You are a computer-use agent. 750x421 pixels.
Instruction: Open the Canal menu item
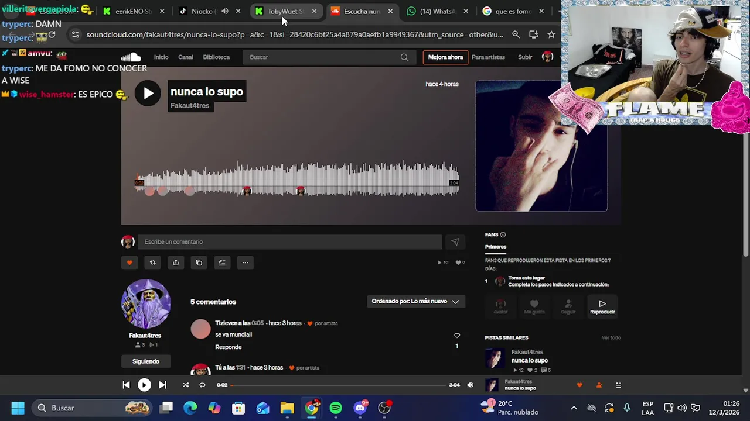186,57
